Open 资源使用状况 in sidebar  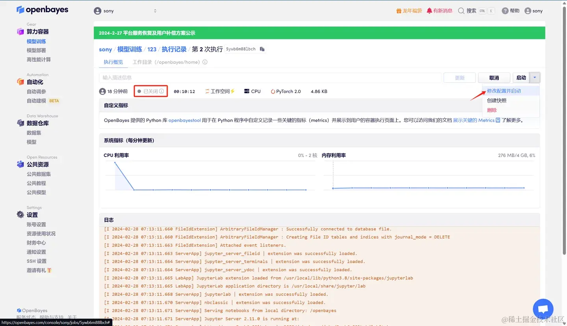coord(41,234)
